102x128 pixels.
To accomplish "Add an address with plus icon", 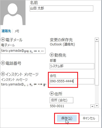I will coord(52,93).
